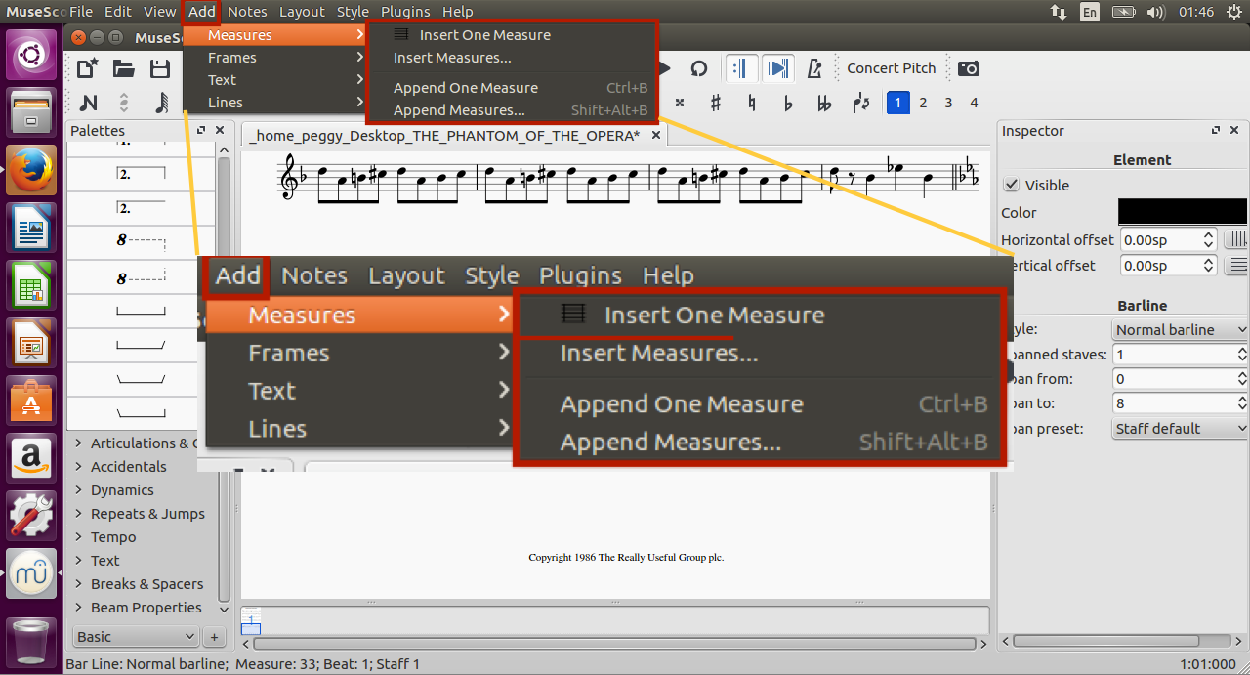The height and width of the screenshot is (675, 1250).
Task: Open Firefox from the Ubuntu dock
Action: click(x=31, y=169)
